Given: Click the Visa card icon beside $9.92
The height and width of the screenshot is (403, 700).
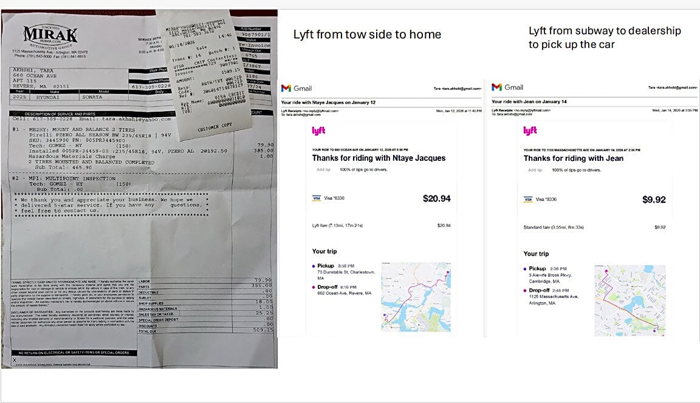Looking at the screenshot, I should 527,199.
